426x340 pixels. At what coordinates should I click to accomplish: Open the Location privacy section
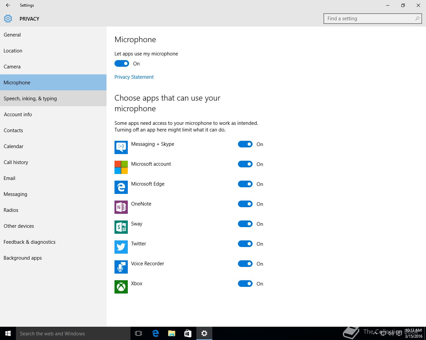pos(53,50)
